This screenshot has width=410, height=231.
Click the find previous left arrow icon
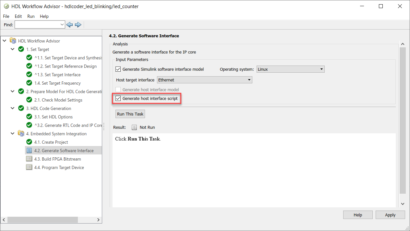[69, 25]
